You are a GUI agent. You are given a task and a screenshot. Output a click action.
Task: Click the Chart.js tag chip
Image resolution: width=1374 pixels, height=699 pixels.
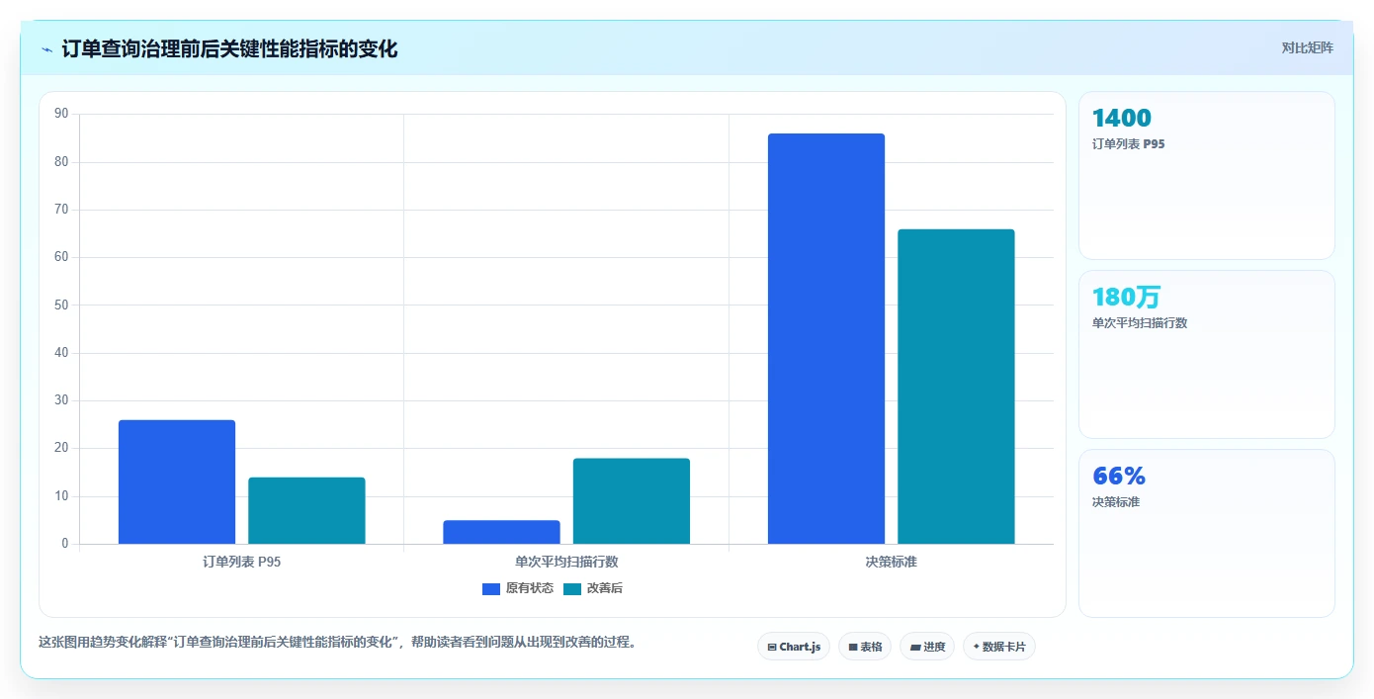[794, 647]
